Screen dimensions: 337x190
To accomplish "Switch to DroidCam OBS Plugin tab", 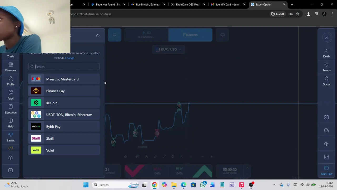I will (188, 4).
